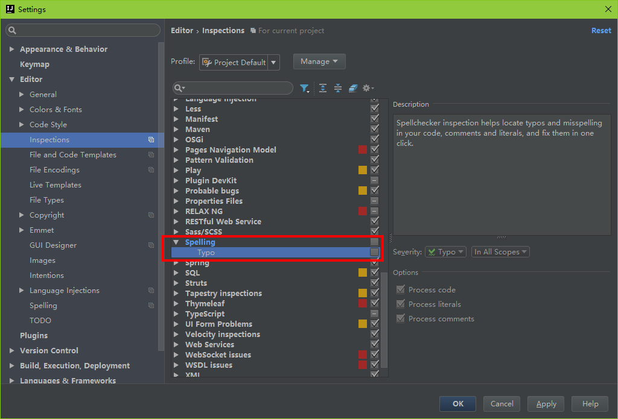Enable the Typo inspection checkbox
The image size is (618, 419).
point(374,252)
